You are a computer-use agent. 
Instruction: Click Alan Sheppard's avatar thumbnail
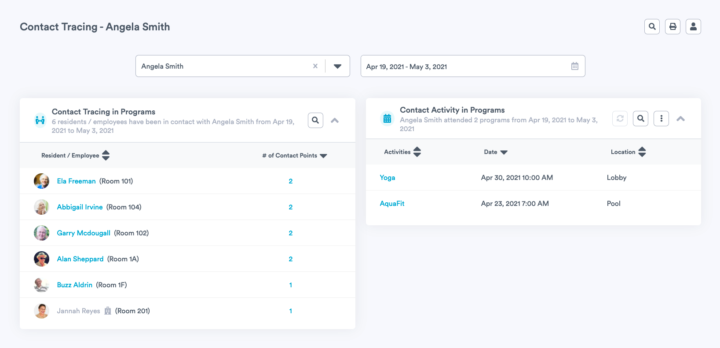pyautogui.click(x=42, y=259)
